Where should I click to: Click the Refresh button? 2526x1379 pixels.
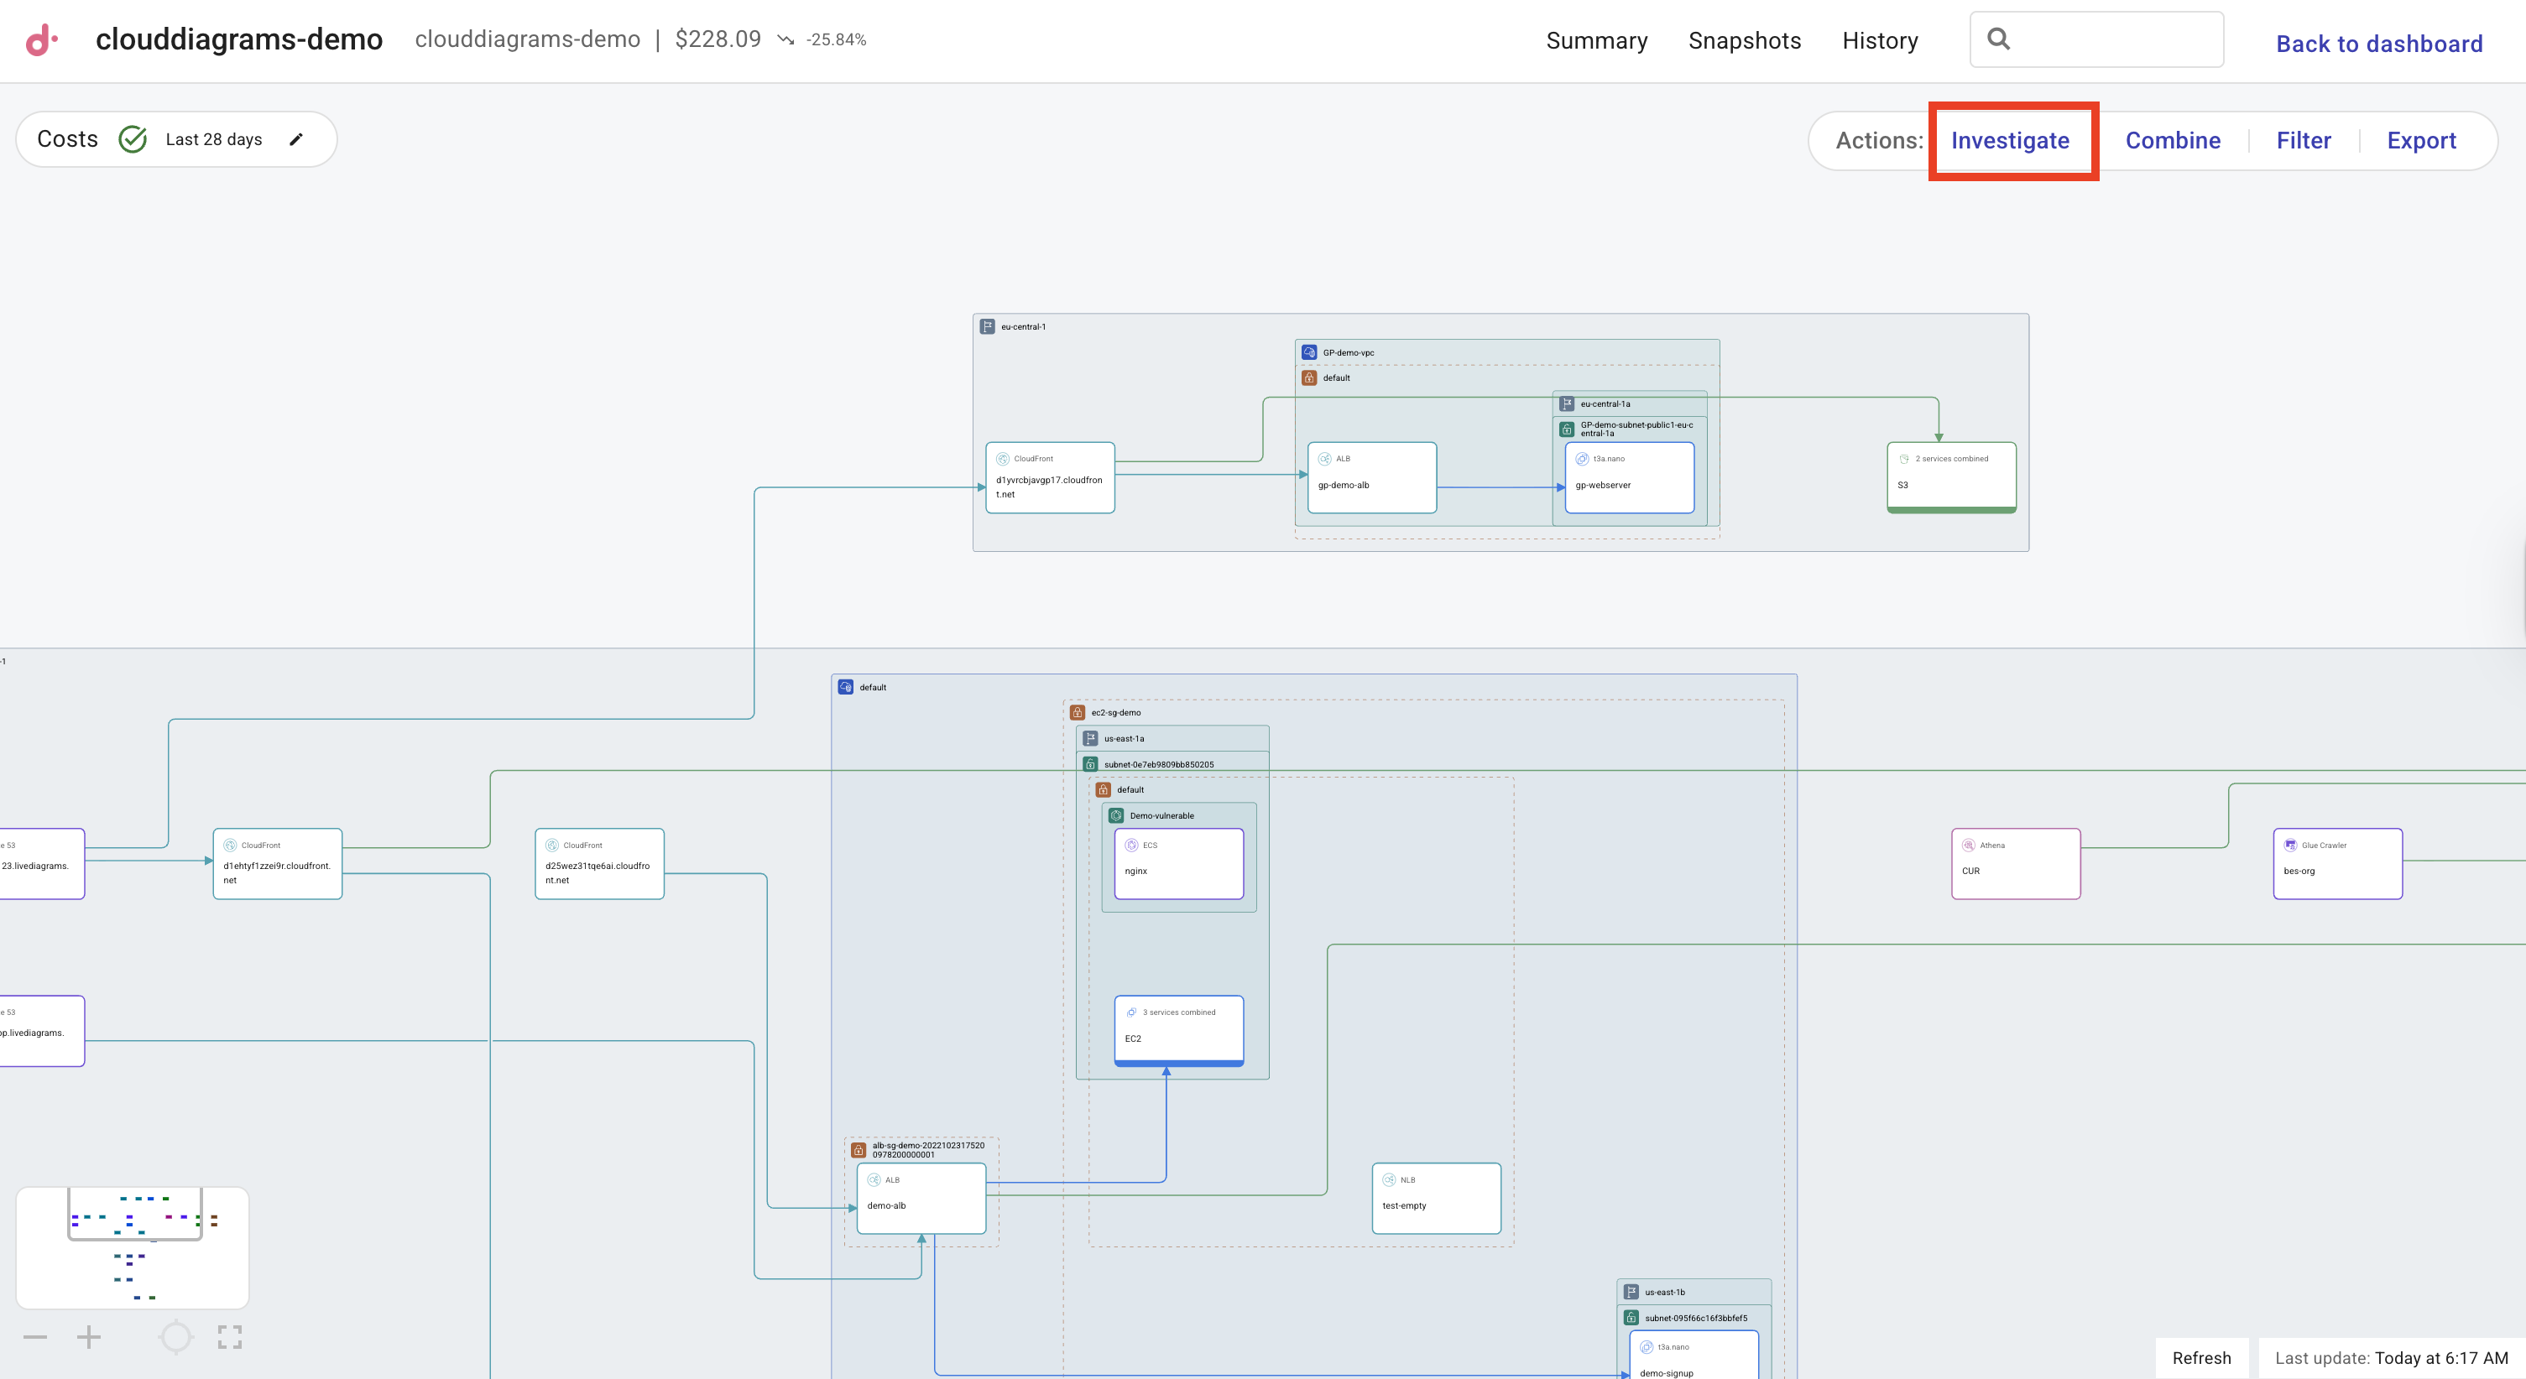2201,1357
